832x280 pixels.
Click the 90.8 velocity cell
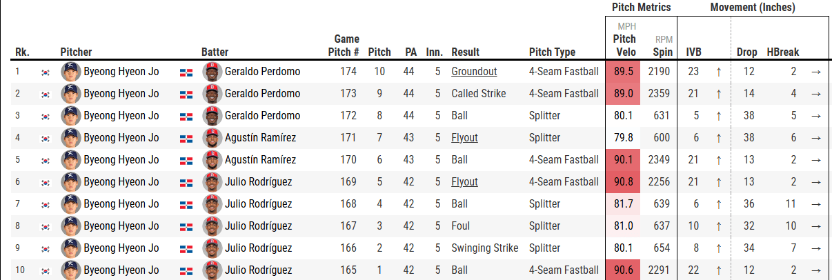tap(624, 182)
